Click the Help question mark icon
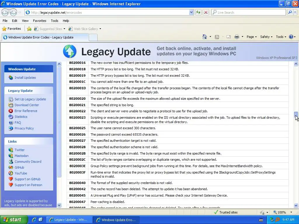This screenshot has width=299, height=224. [291, 37]
